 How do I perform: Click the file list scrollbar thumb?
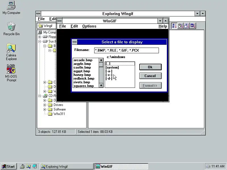(101, 65)
